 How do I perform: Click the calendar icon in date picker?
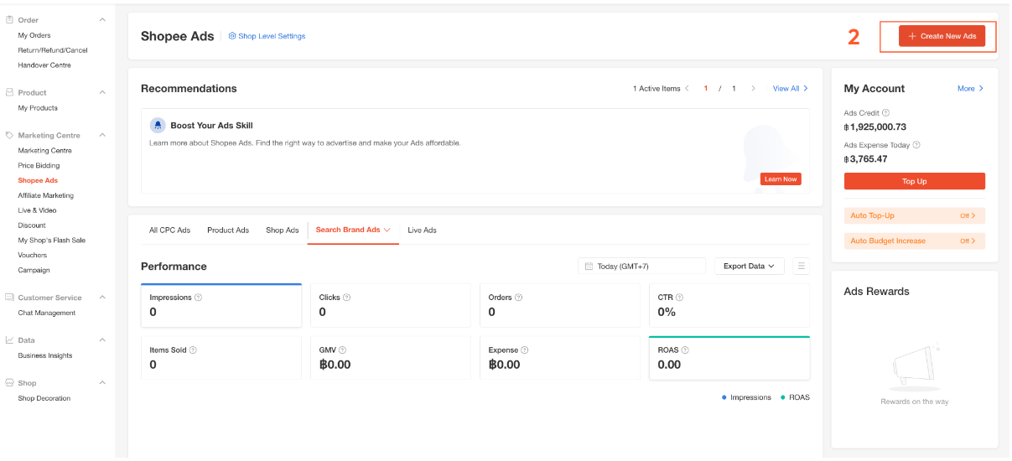click(x=589, y=267)
